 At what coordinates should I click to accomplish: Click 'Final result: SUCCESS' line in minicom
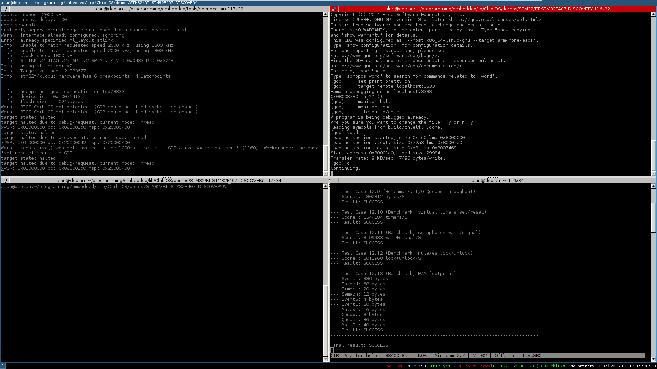(x=359, y=345)
